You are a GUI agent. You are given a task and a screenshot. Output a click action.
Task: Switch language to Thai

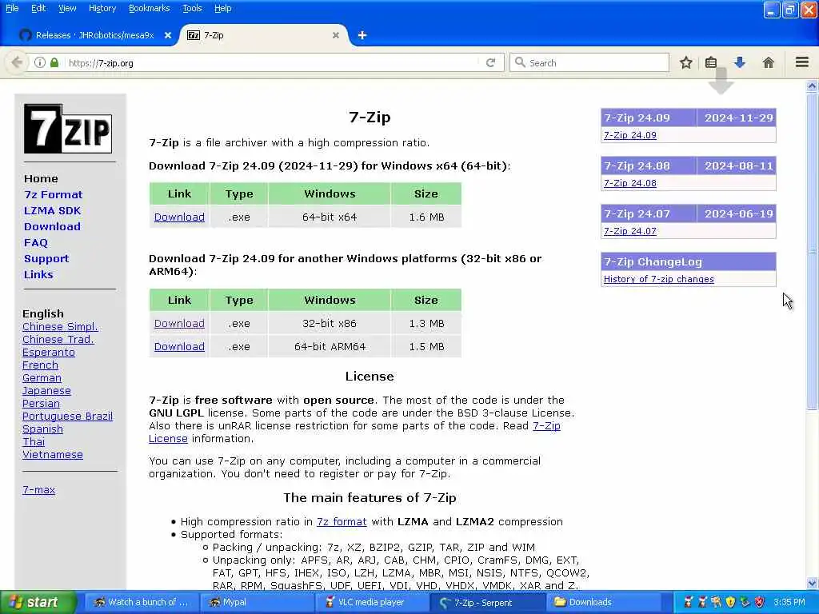click(x=34, y=441)
